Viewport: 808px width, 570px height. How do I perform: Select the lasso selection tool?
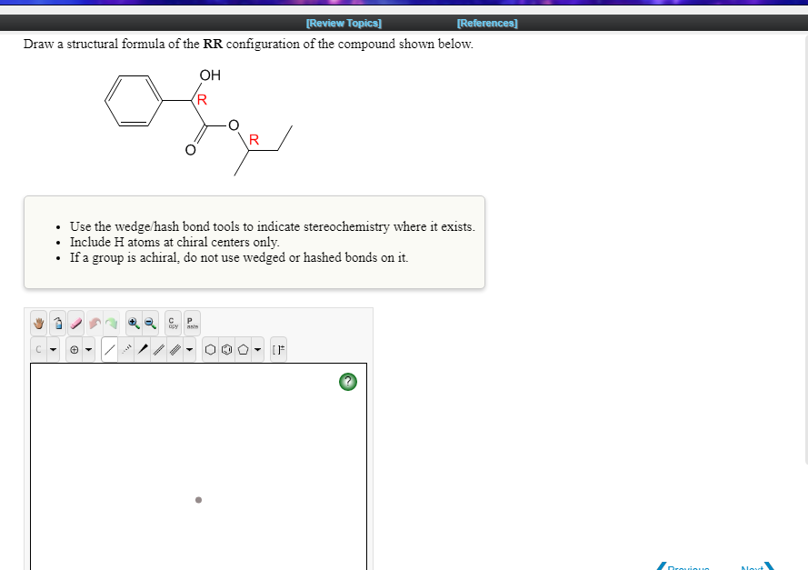(58, 323)
